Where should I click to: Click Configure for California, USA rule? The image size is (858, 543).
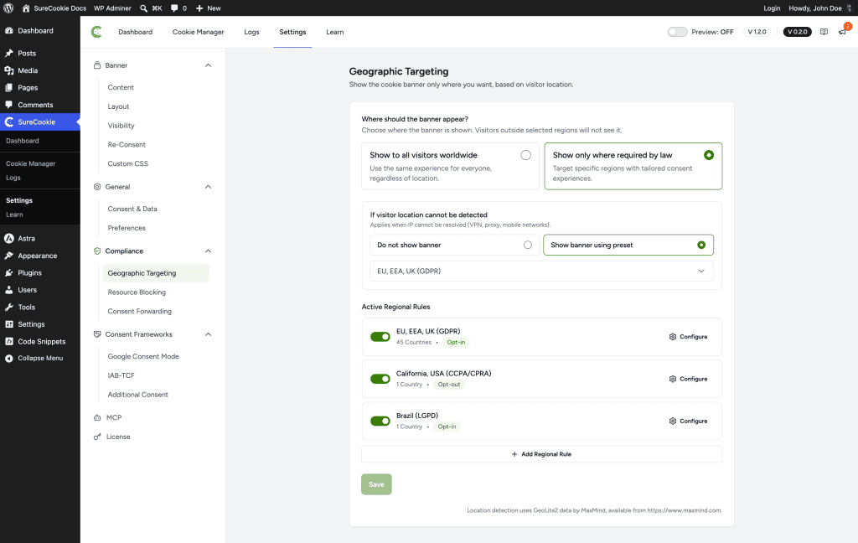pyautogui.click(x=688, y=379)
